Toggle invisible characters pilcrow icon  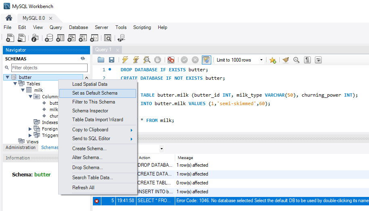[307, 60]
